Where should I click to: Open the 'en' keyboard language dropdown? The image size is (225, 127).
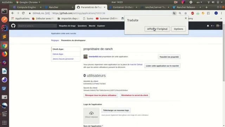199,2
